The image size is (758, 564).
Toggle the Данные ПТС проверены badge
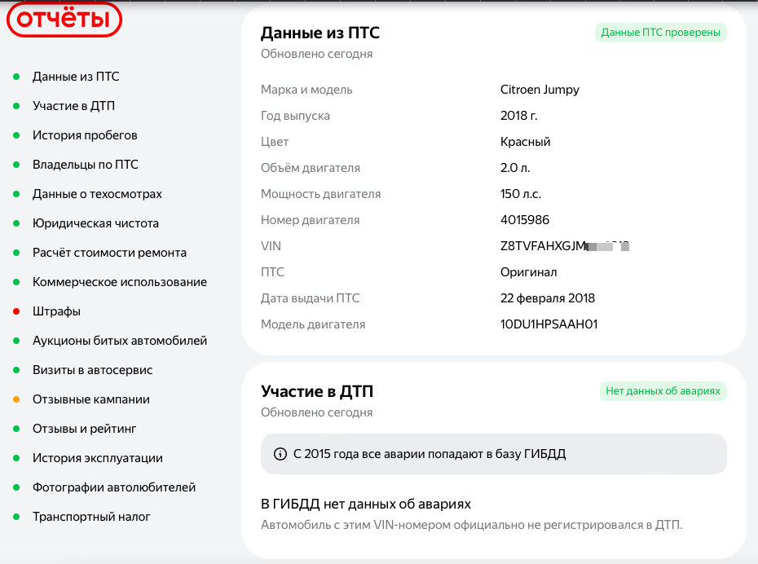coord(660,33)
